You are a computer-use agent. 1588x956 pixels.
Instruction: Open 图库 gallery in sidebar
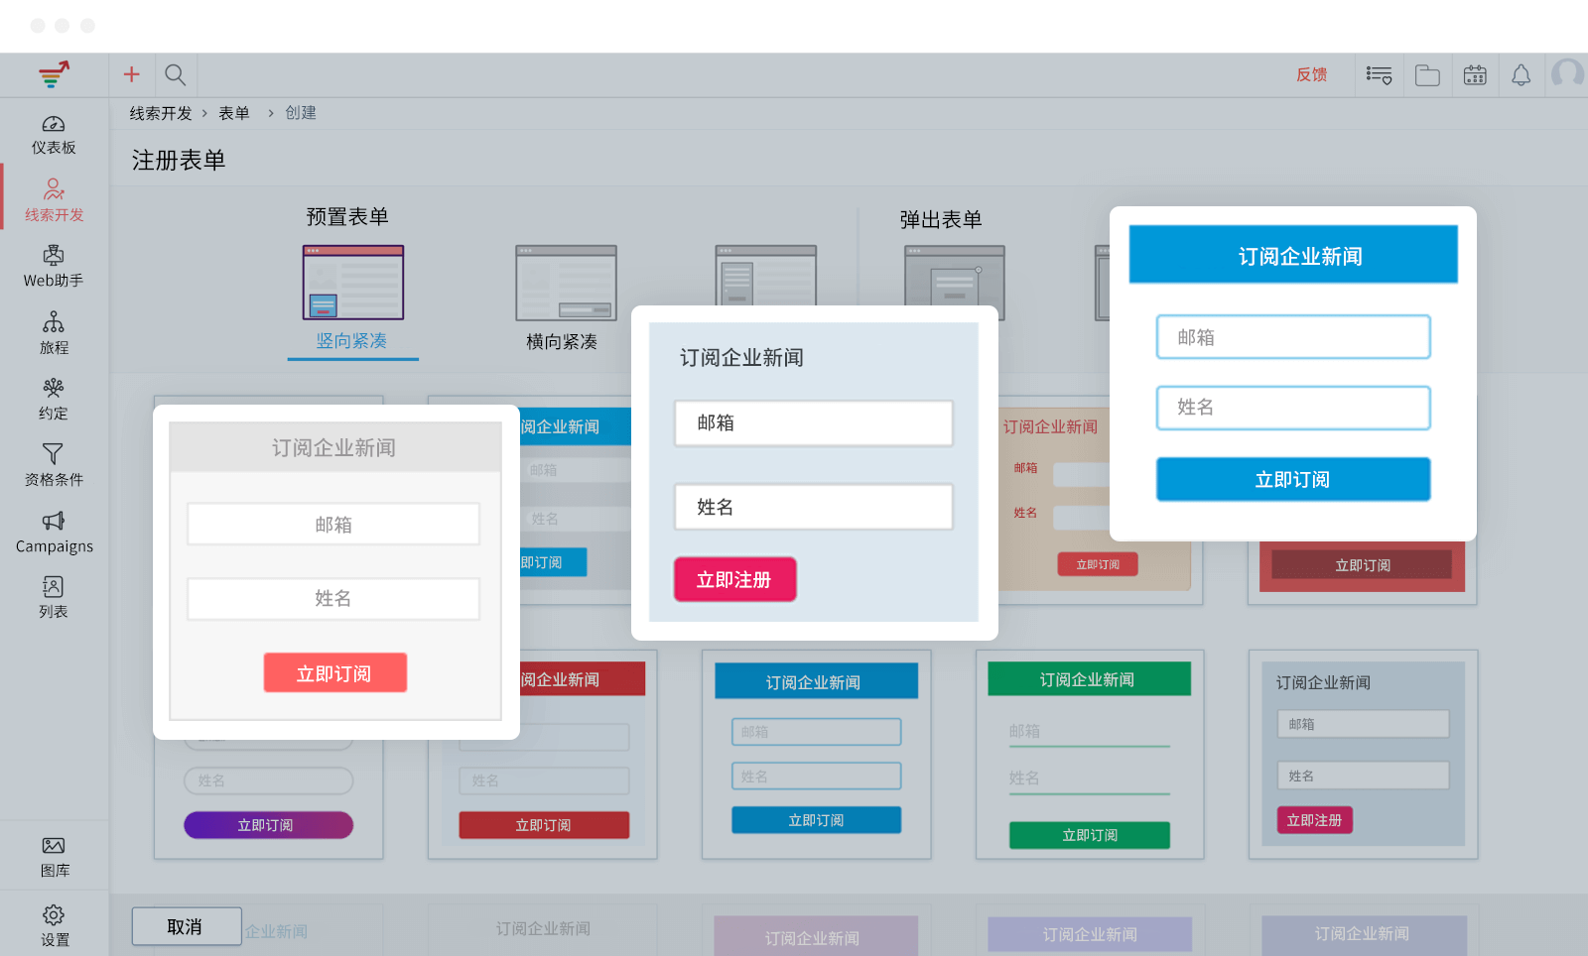54,857
